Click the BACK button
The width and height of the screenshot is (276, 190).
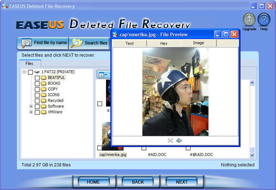click(x=138, y=182)
